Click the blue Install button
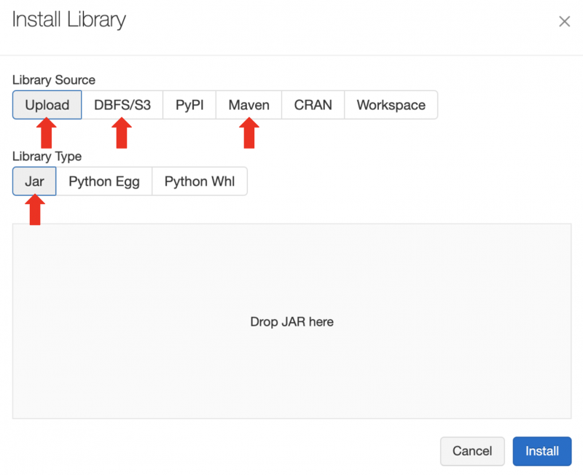This screenshot has height=475, width=583. click(x=542, y=451)
